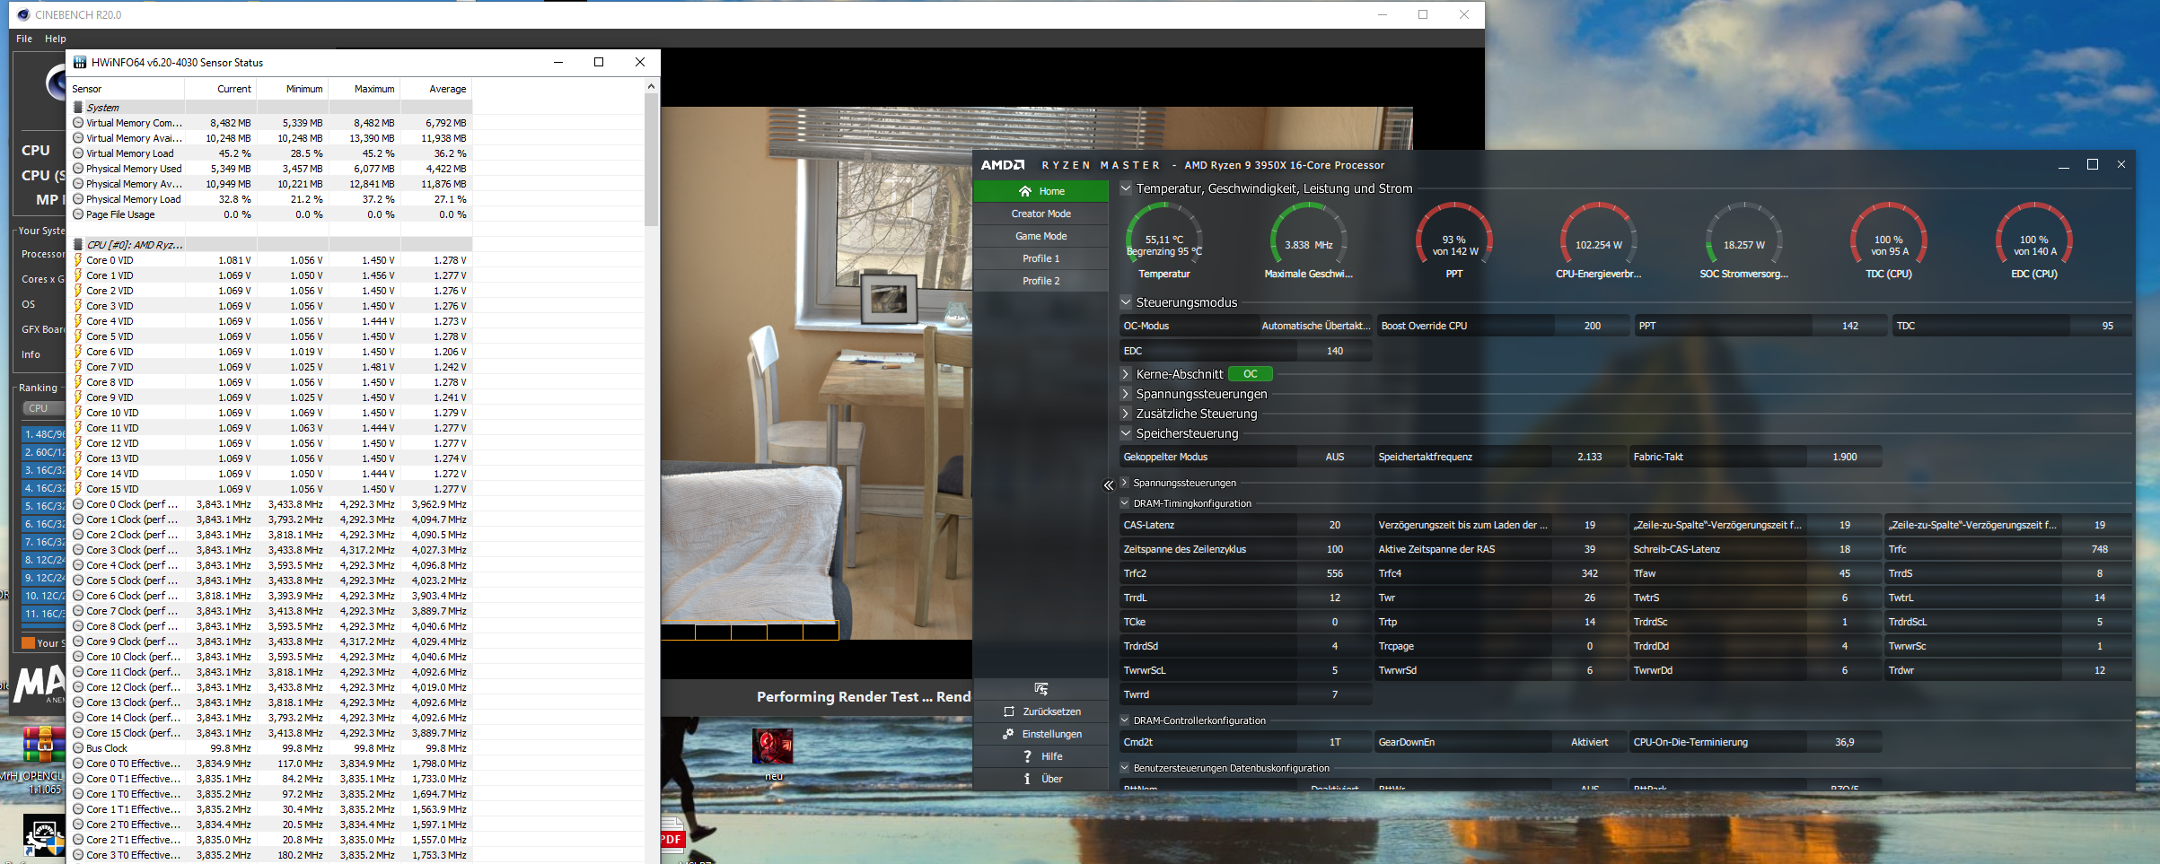
Task: Click the Cinebench title bar logo icon
Action: (23, 14)
